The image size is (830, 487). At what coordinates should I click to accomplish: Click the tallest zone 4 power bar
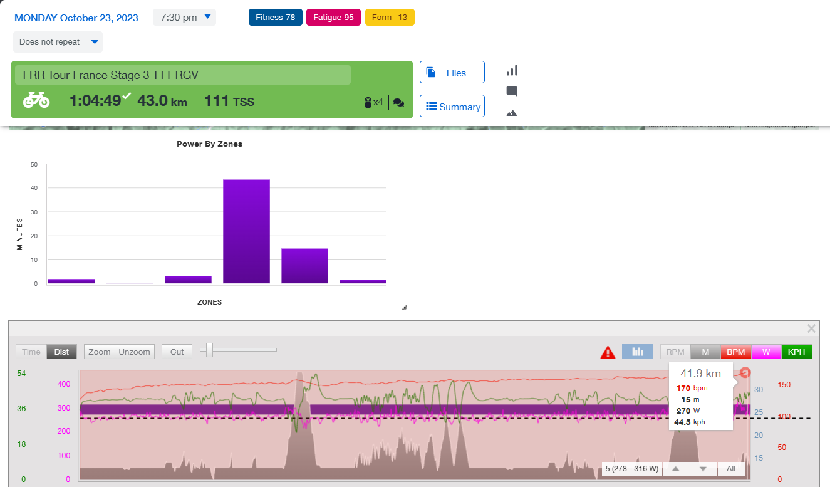coord(247,231)
